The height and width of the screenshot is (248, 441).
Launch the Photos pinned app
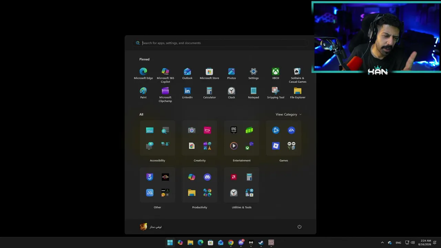(x=232, y=74)
